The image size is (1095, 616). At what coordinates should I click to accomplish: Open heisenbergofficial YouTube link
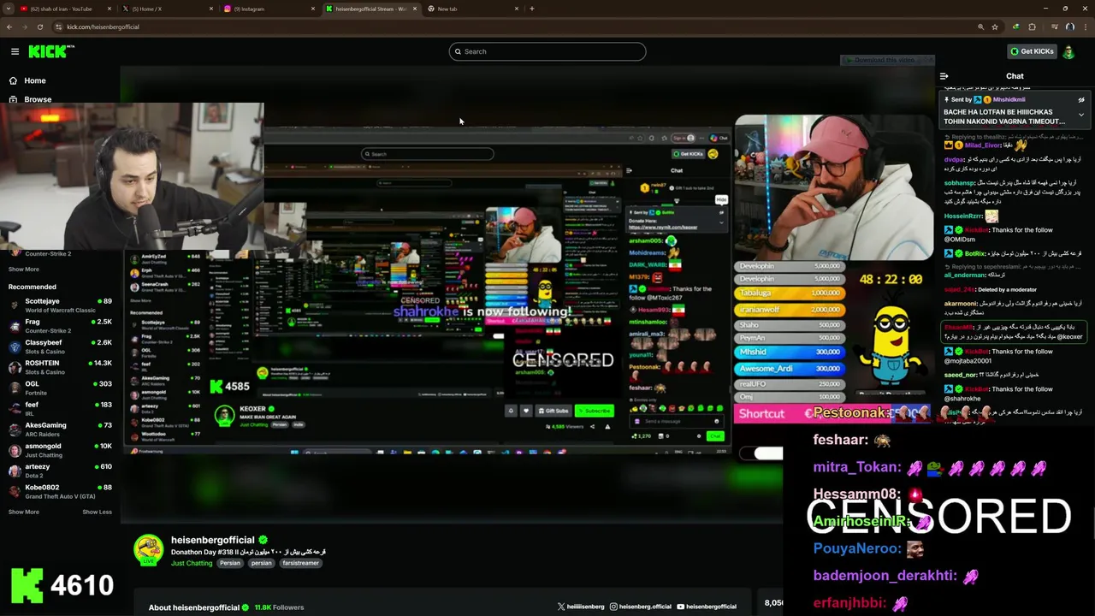coord(707,607)
